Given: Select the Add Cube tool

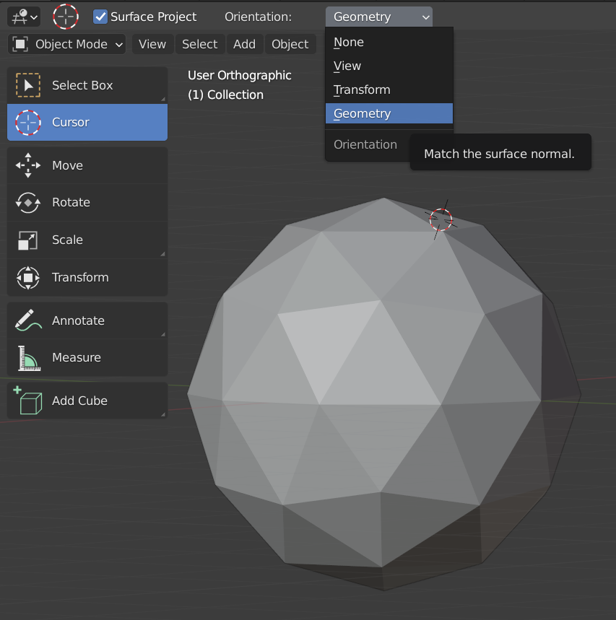Looking at the screenshot, I should pos(87,401).
